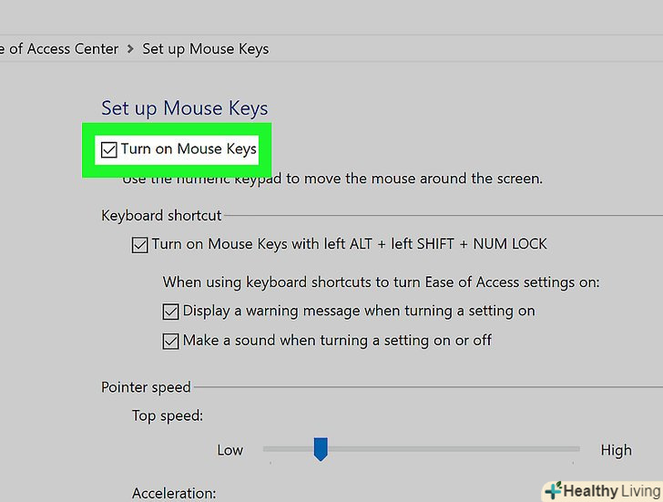Viewport: 663px width, 502px height.
Task: Disable Display a warning message checkbox
Action: (x=170, y=312)
